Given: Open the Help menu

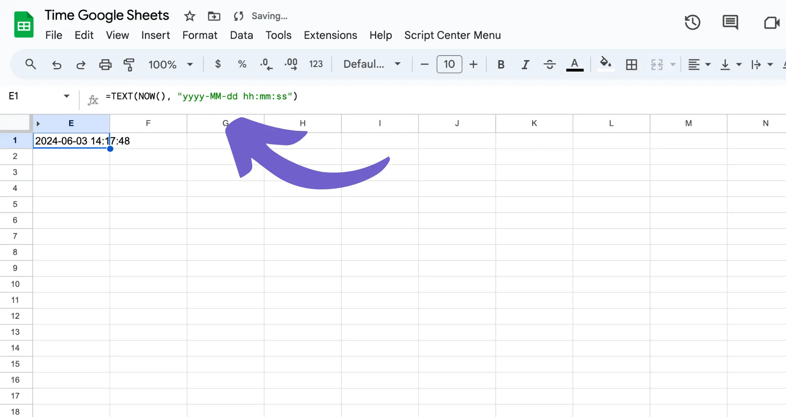Looking at the screenshot, I should point(381,35).
